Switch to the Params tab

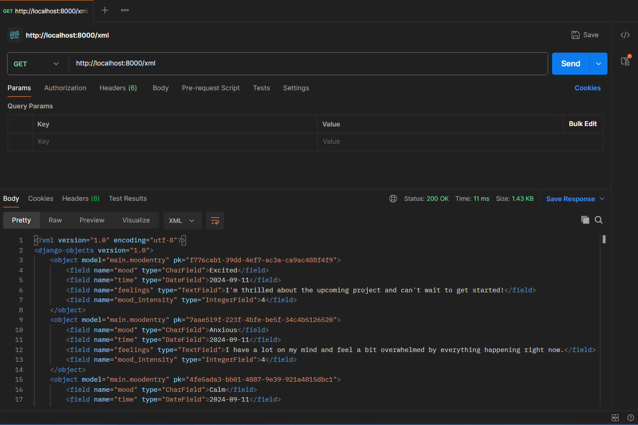click(19, 88)
